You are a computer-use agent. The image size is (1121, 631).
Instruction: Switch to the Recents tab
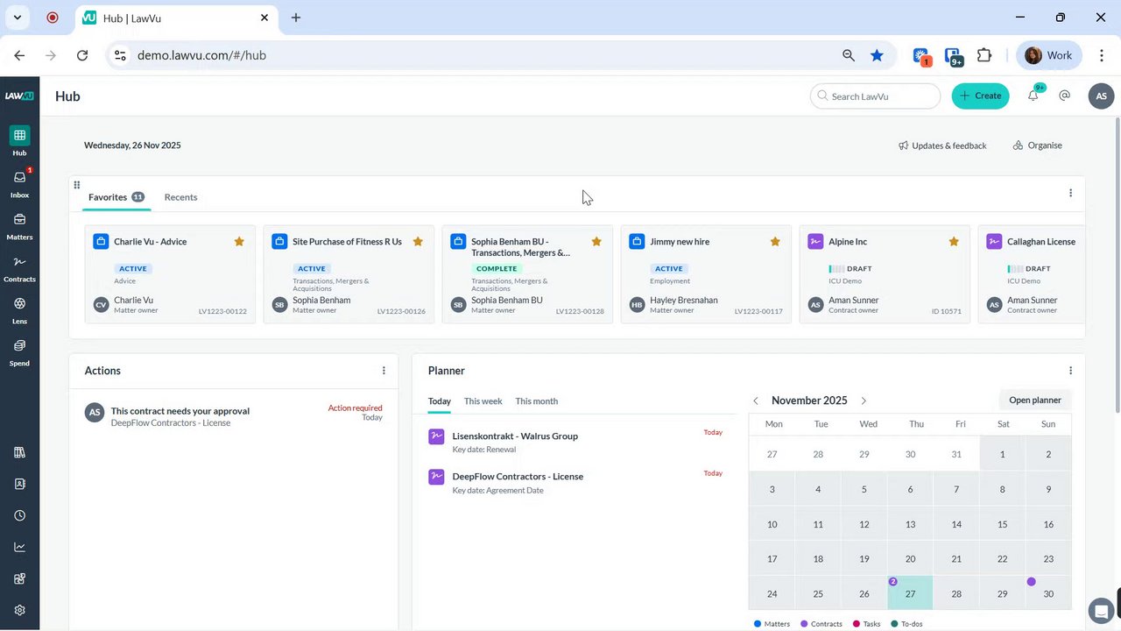(x=180, y=197)
